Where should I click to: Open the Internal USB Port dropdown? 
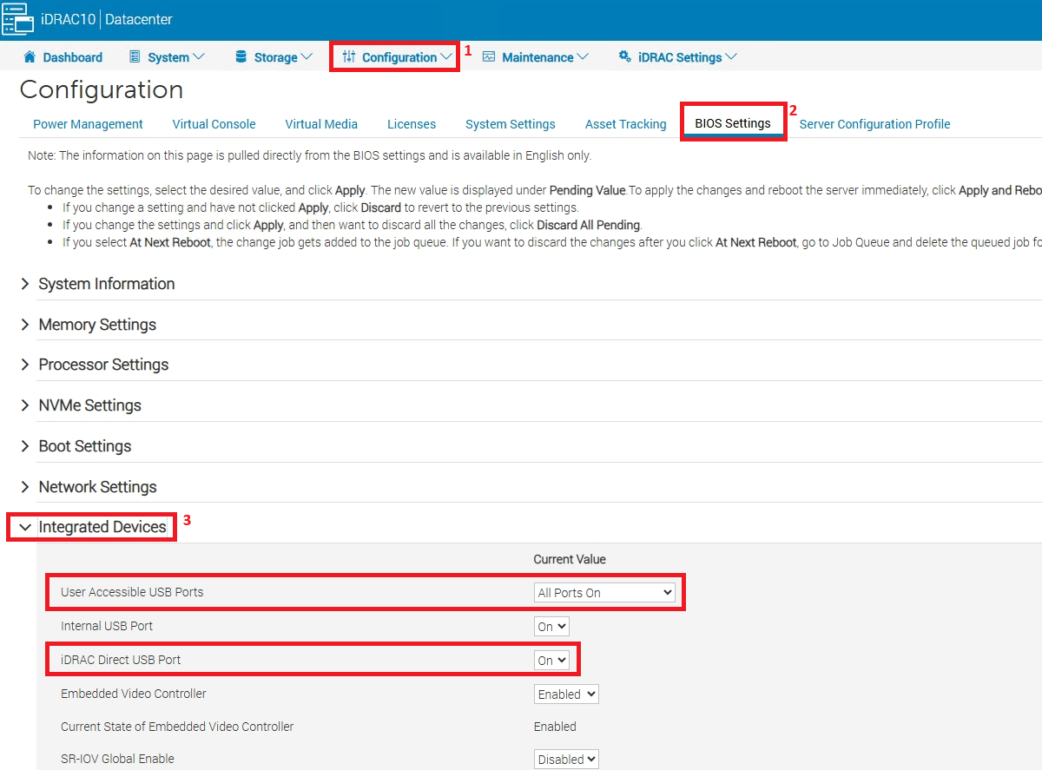pyautogui.click(x=551, y=626)
